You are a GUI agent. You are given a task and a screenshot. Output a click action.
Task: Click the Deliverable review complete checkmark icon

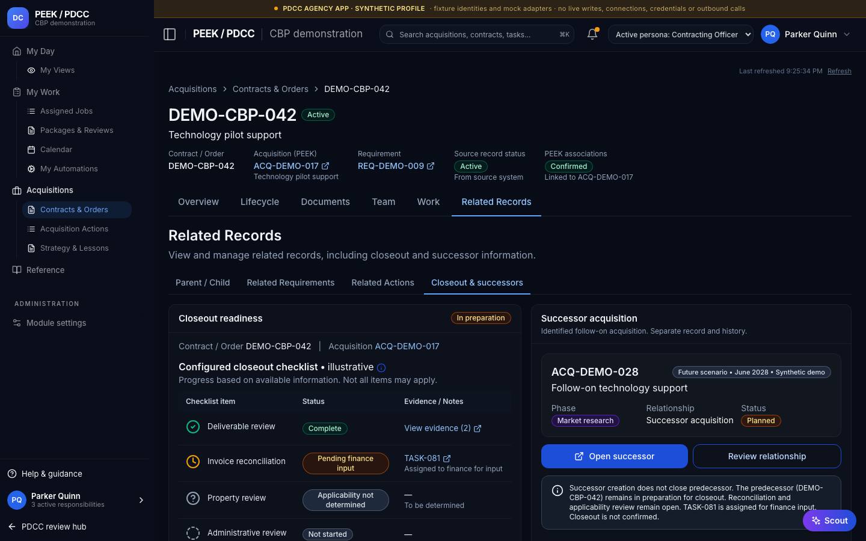[x=193, y=427]
